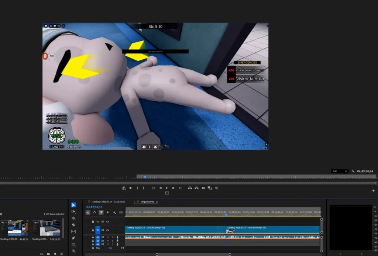378x256 pixels.
Task: Click program duration 04;49;30;44
Action: click(365, 171)
